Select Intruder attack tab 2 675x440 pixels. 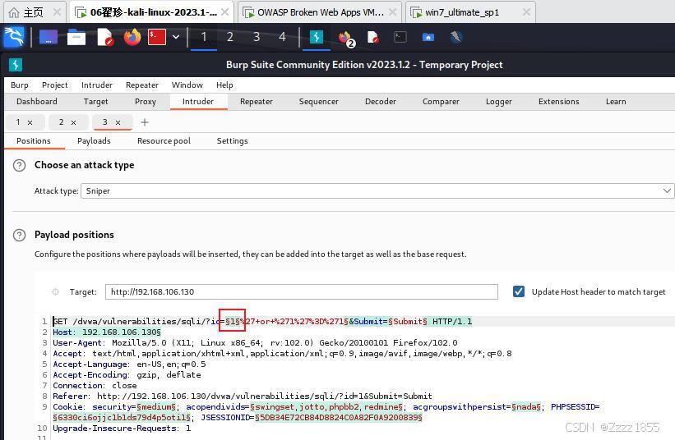61,122
